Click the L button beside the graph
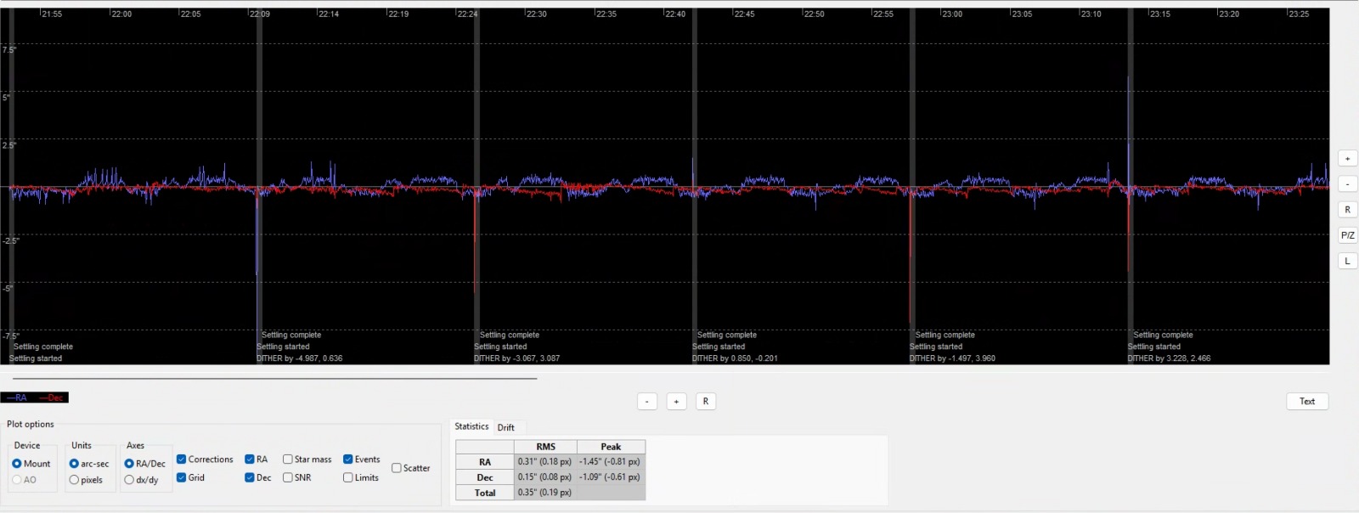The height and width of the screenshot is (513, 1359). pos(1347,262)
